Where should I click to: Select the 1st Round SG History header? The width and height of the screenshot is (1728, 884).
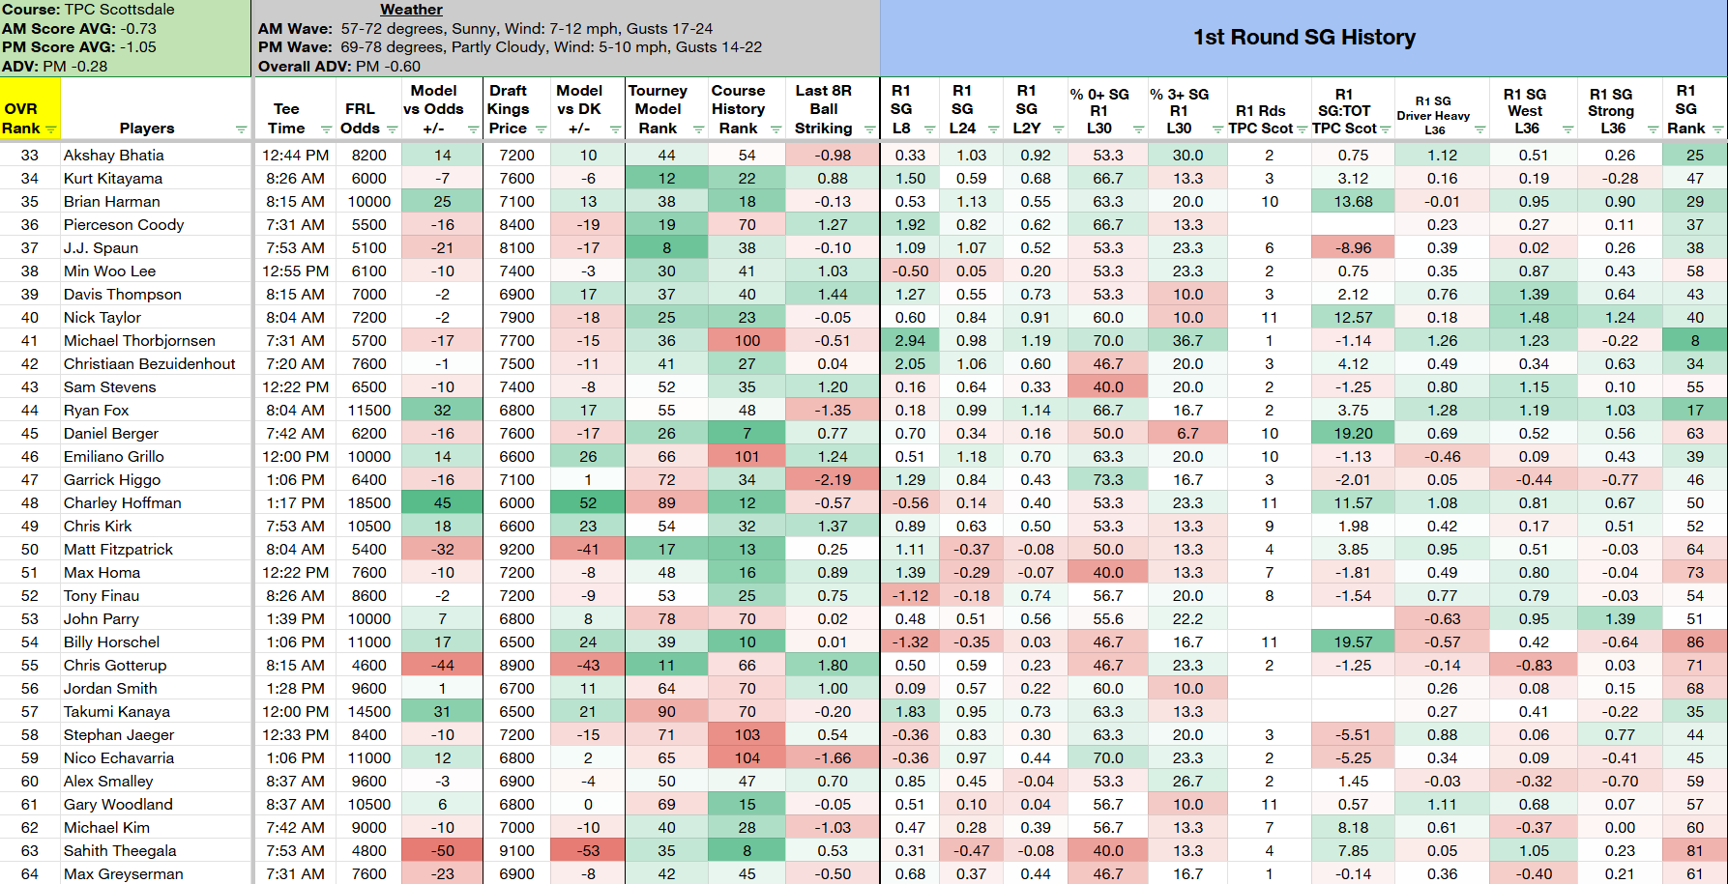[x=1303, y=38]
